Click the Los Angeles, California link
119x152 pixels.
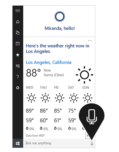click(x=48, y=62)
